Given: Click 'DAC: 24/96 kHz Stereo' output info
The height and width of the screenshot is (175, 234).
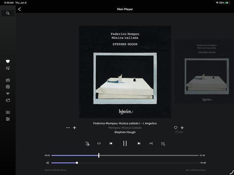Looking at the screenshot, I should tap(196, 170).
